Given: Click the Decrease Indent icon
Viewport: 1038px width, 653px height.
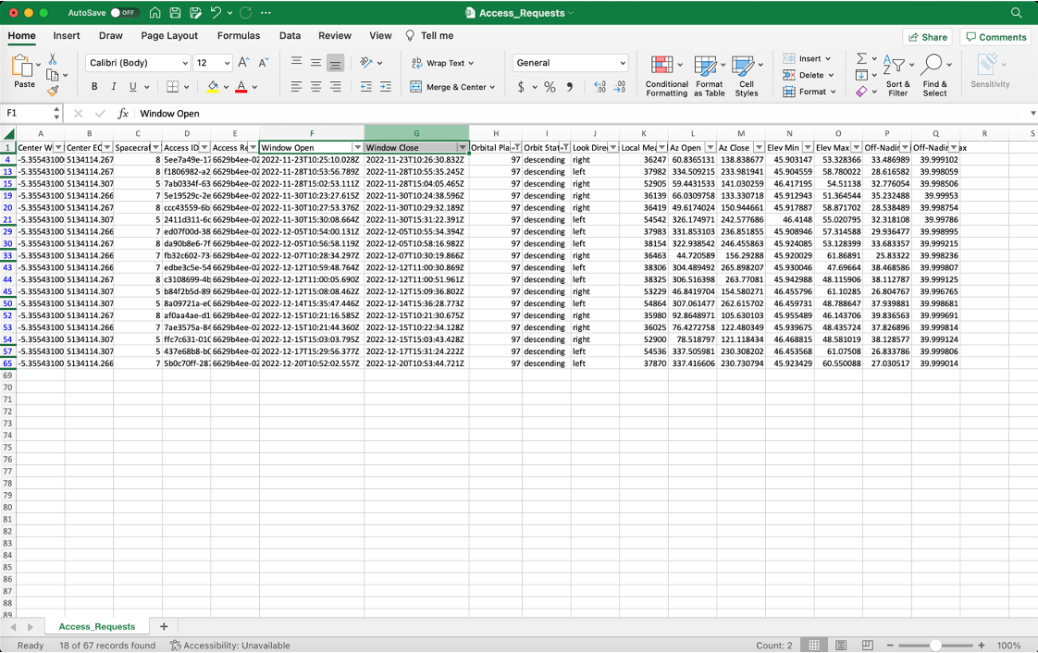Looking at the screenshot, I should coord(365,87).
